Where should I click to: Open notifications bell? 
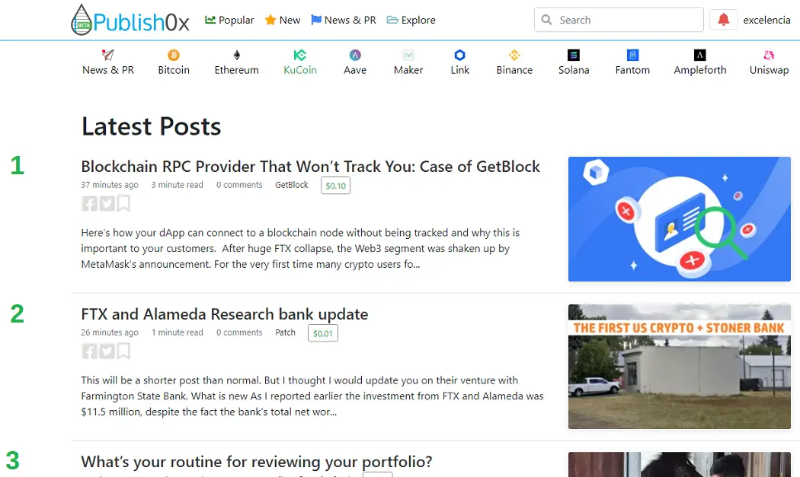coord(724,20)
